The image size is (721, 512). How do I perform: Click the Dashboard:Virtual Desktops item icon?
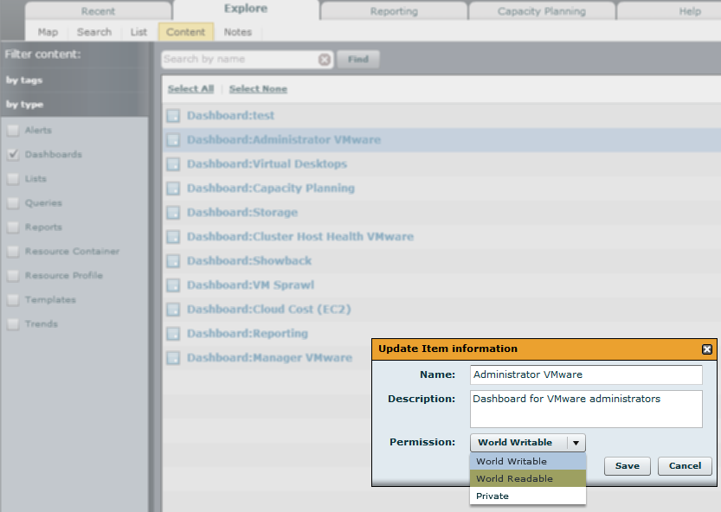point(171,163)
